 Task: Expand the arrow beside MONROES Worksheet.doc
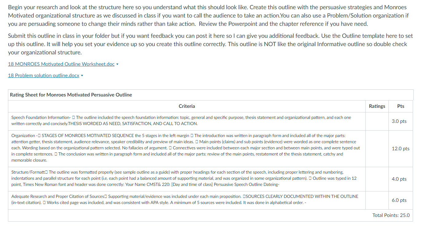click(118, 64)
